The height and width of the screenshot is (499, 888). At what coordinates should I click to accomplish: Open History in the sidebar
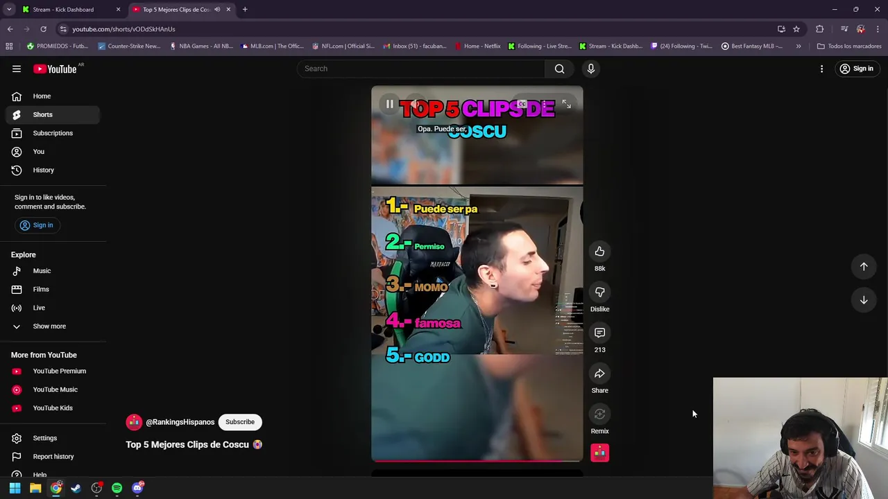tap(53, 170)
